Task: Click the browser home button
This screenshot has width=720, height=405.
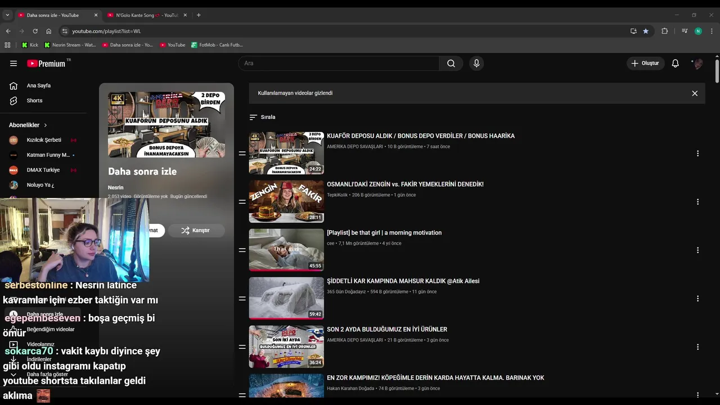Action: point(48,31)
